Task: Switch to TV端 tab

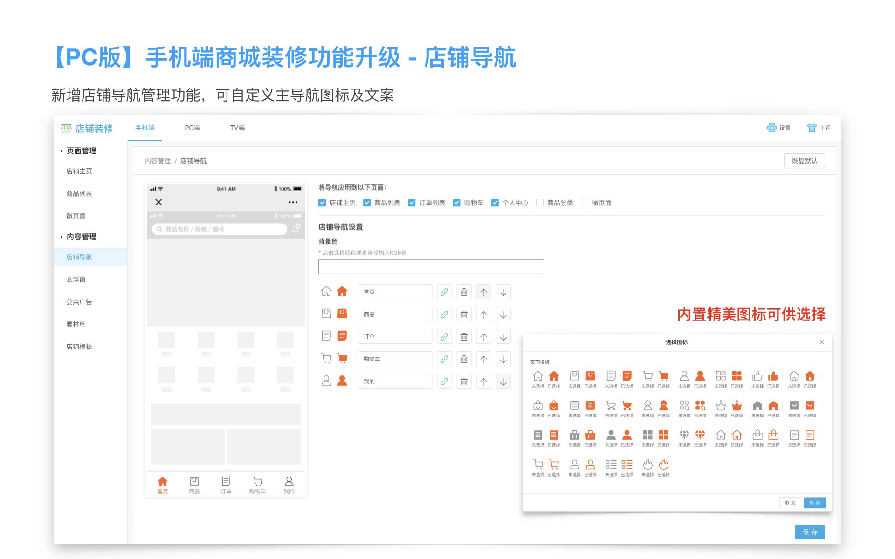Action: click(237, 128)
